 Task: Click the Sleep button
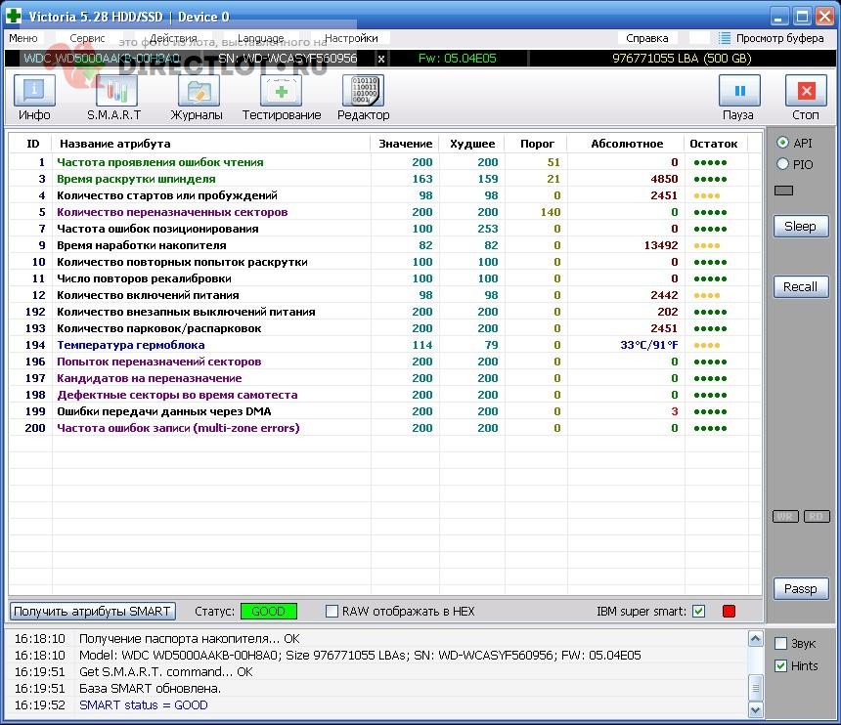(801, 226)
